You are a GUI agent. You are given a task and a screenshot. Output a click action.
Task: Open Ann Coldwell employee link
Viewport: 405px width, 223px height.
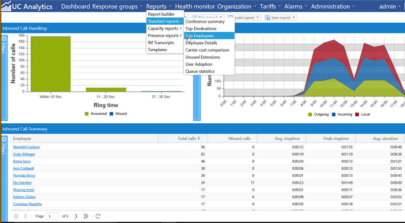point(23,169)
